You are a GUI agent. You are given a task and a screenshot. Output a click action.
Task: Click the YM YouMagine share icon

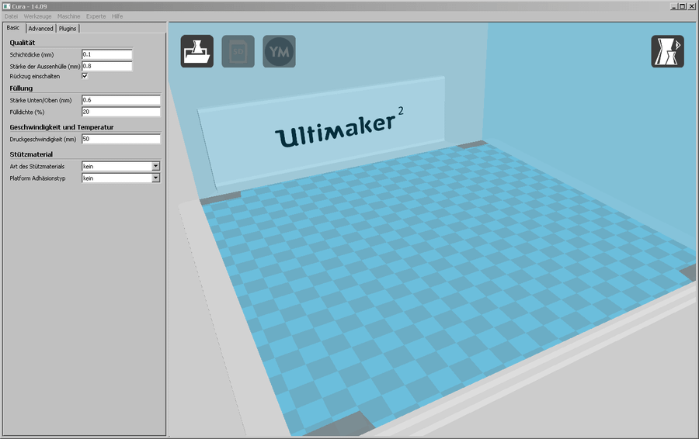click(x=279, y=51)
